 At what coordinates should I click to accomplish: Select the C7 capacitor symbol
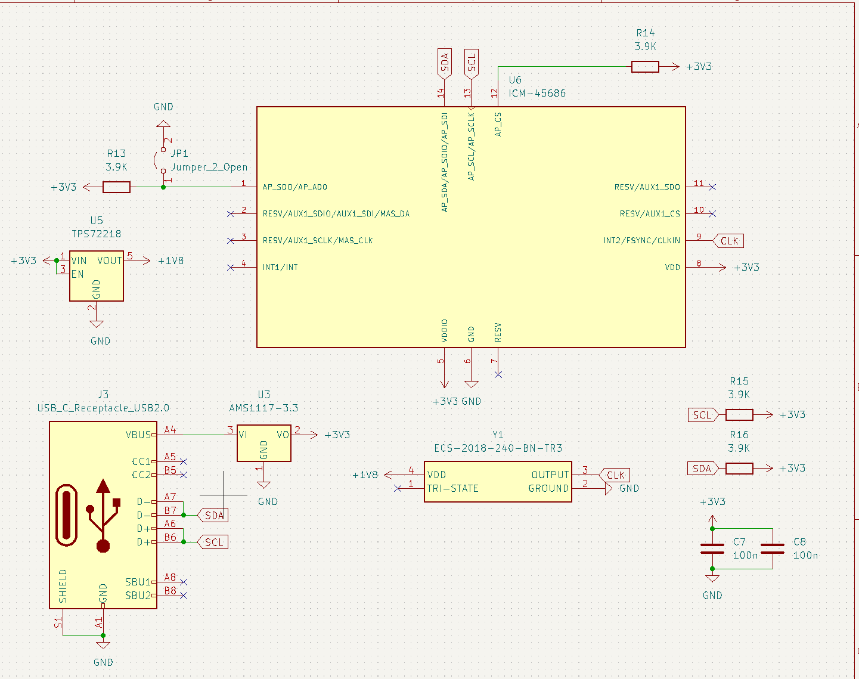712,549
